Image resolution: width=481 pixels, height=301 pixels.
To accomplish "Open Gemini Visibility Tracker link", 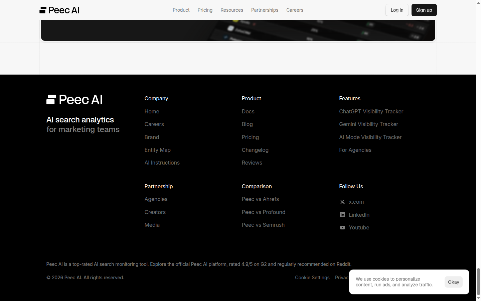I will point(368,124).
